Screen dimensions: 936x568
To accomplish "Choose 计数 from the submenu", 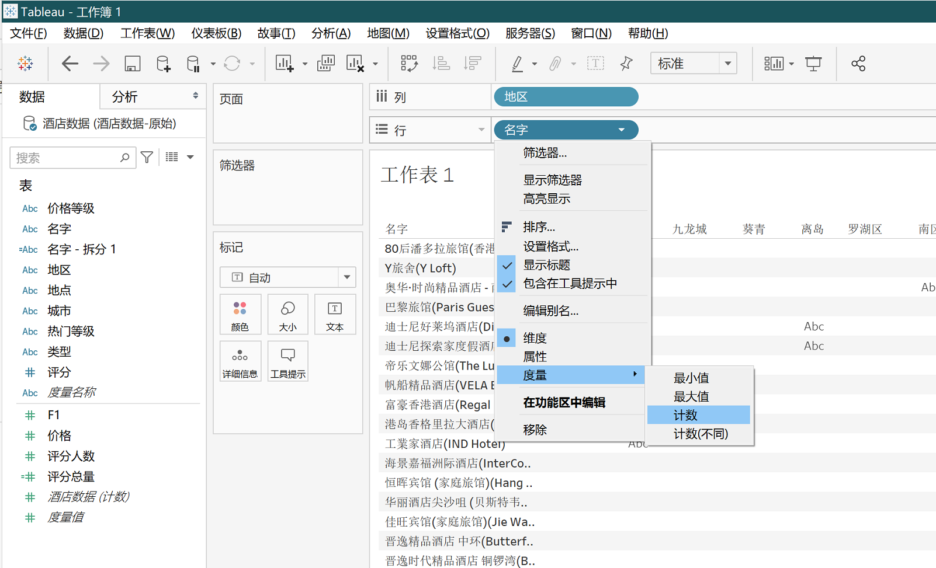I will (699, 415).
